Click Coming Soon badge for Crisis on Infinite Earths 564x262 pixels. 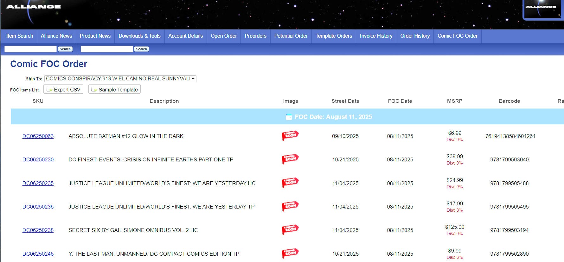click(290, 159)
